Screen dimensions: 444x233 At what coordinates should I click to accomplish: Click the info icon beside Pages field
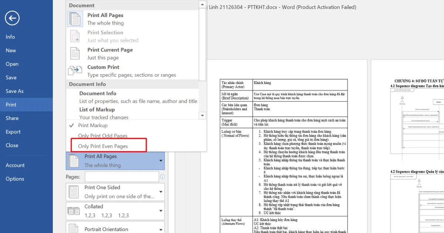(x=162, y=177)
